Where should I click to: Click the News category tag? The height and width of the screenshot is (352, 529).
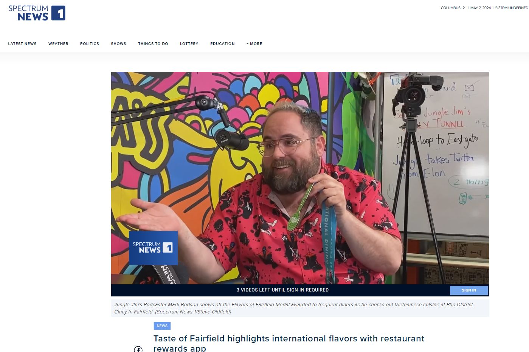click(x=162, y=326)
